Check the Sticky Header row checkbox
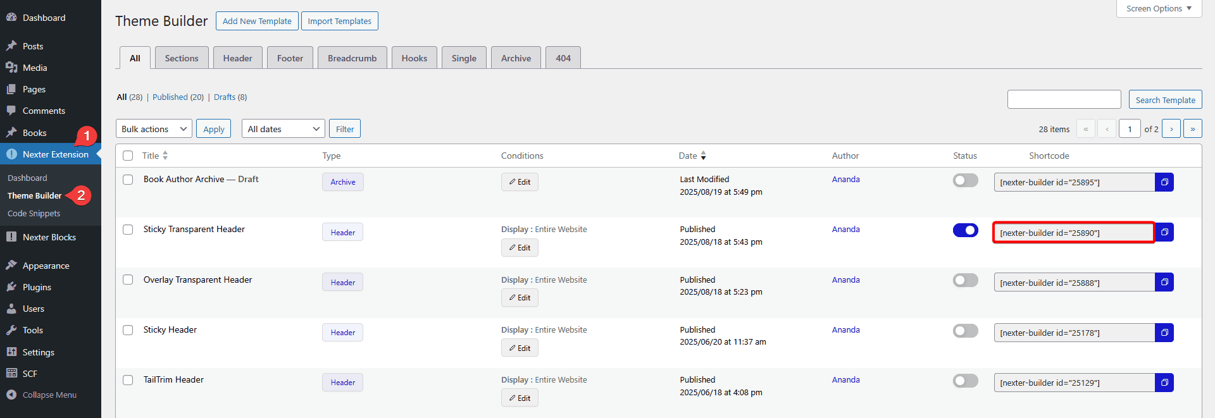The width and height of the screenshot is (1215, 418). [128, 330]
